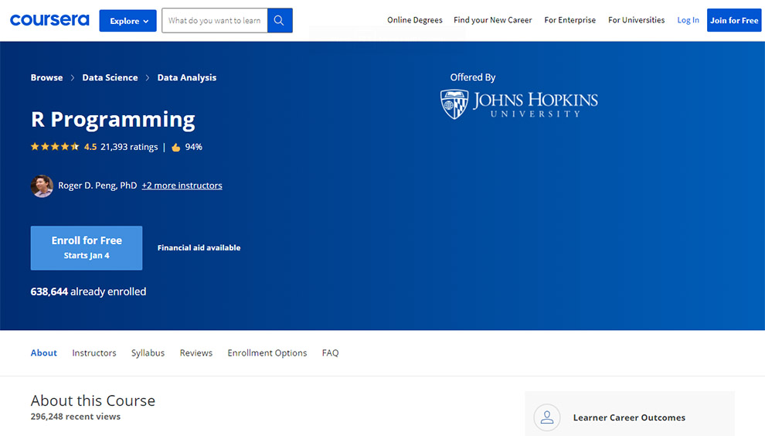Click '296,248 recent views' text

[x=76, y=417]
